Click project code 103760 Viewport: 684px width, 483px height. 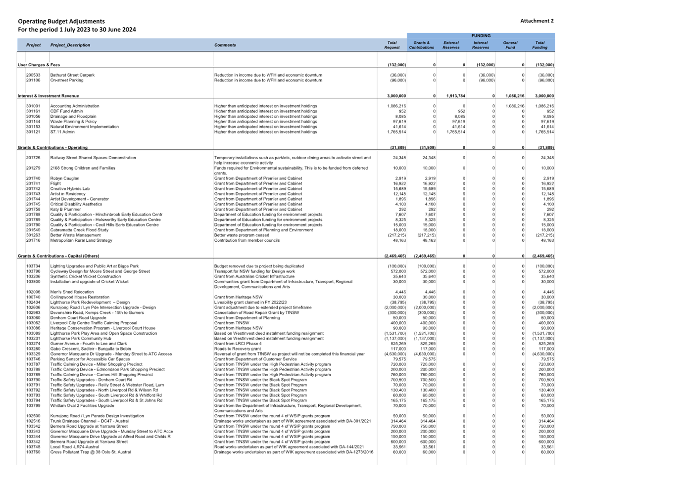click(x=33, y=452)
